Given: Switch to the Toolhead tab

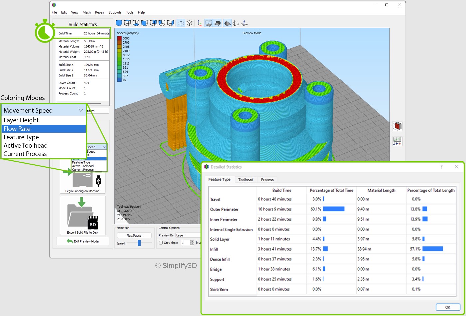Looking at the screenshot, I should point(246,180).
